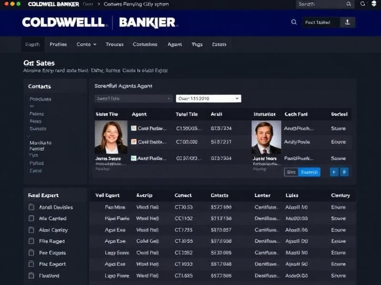The width and height of the screenshot is (381, 285).
Task: Click the CC1192 value in lower table
Action: pyautogui.click(x=183, y=218)
